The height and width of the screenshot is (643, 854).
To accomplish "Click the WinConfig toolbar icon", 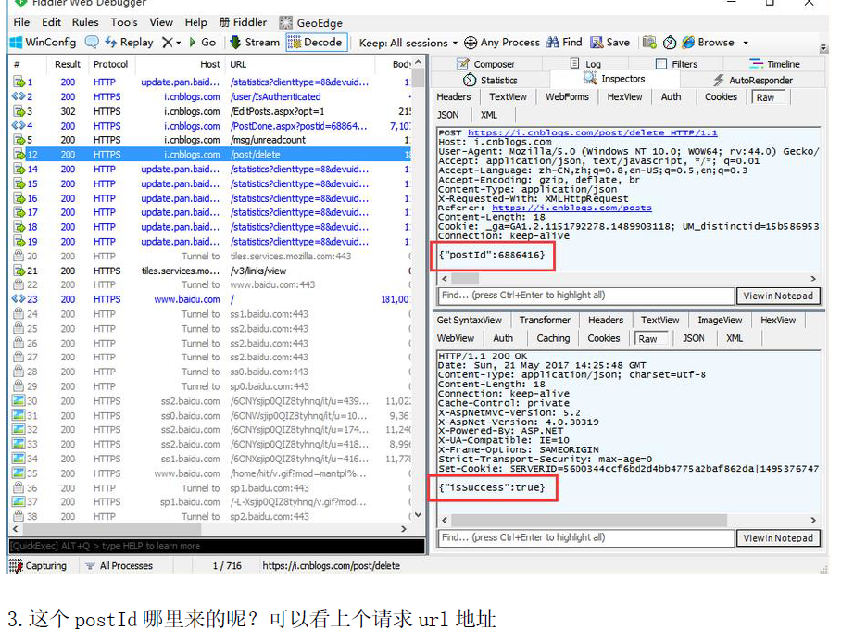I will tap(16, 42).
